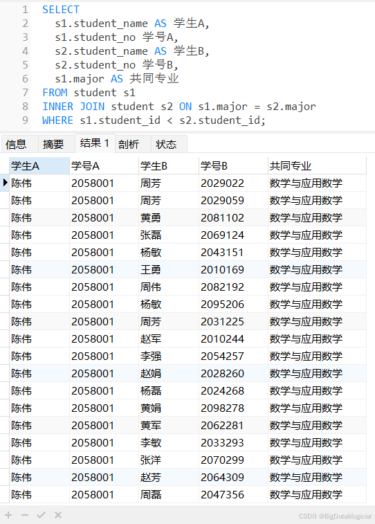Image resolution: width=375 pixels, height=524 pixels.
Task: Click line number 1 in the editor
Action: (x=25, y=10)
